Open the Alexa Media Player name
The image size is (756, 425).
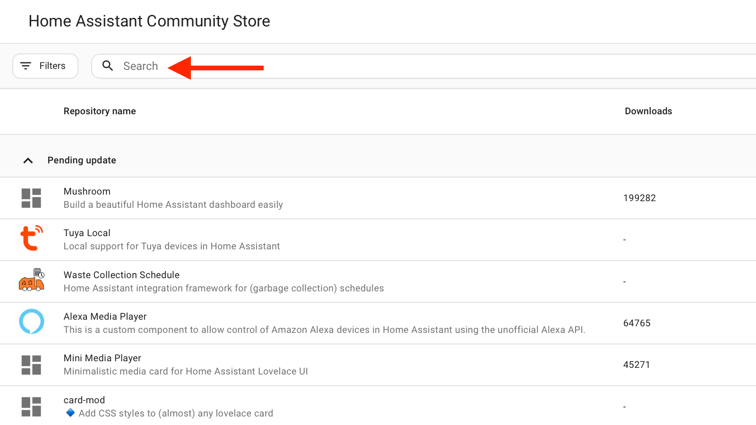[x=105, y=316]
